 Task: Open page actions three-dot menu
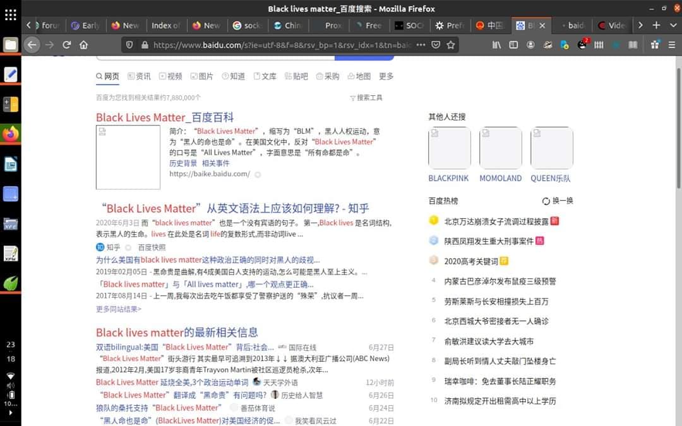point(421,45)
